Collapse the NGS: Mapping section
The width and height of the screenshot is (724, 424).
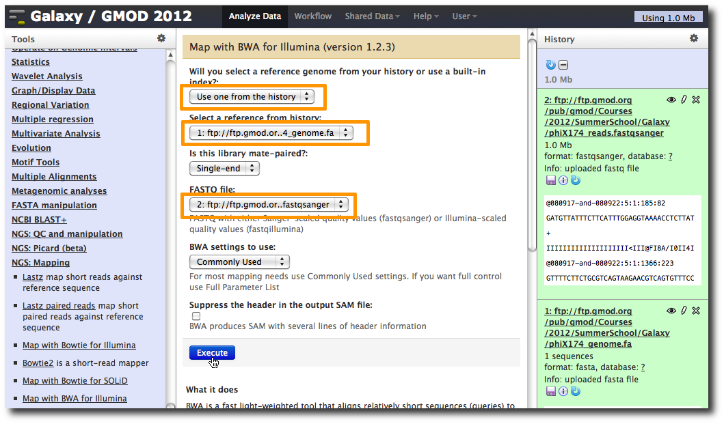pyautogui.click(x=40, y=262)
